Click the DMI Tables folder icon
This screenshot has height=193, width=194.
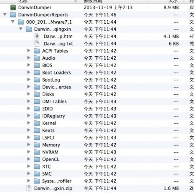click(37, 101)
